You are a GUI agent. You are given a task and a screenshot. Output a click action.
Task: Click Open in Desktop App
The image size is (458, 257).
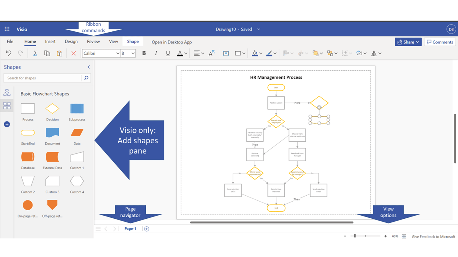(x=171, y=42)
